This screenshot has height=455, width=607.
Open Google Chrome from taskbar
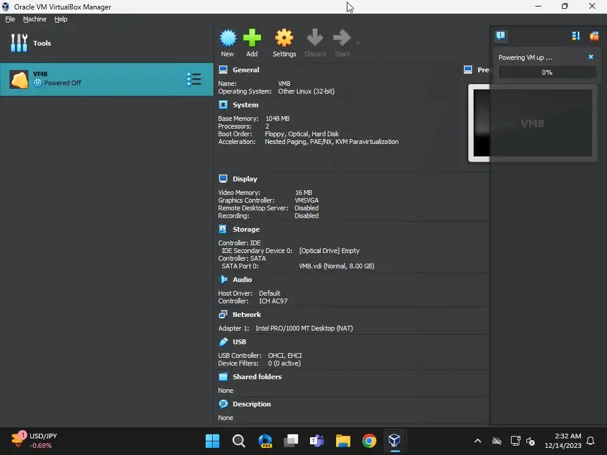[x=369, y=441]
